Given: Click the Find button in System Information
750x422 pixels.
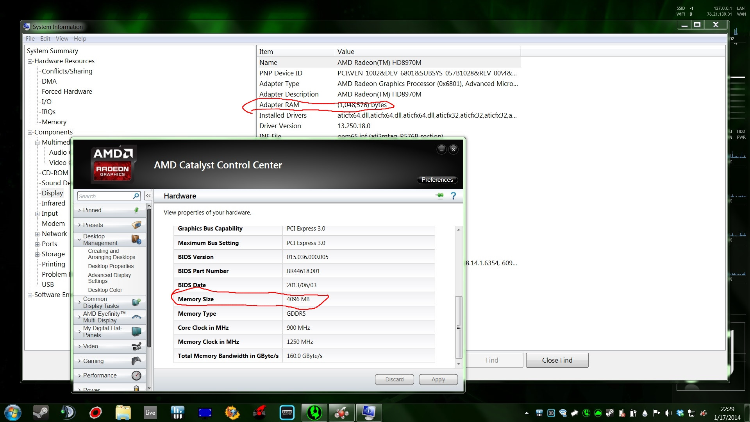Looking at the screenshot, I should [x=492, y=360].
